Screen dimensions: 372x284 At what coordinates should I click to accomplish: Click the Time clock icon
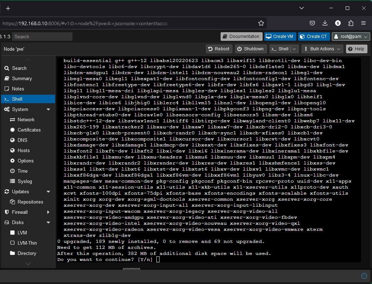point(12,171)
